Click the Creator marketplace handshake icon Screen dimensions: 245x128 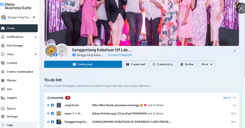point(3,72)
